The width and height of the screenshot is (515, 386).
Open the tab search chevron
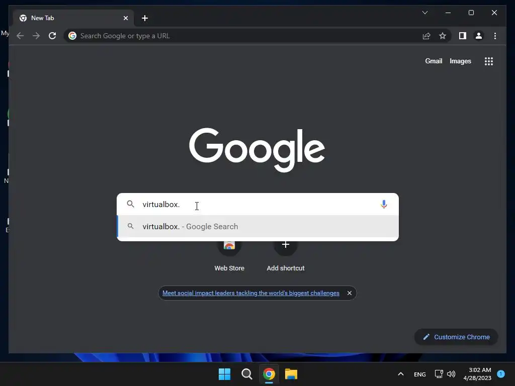click(424, 13)
